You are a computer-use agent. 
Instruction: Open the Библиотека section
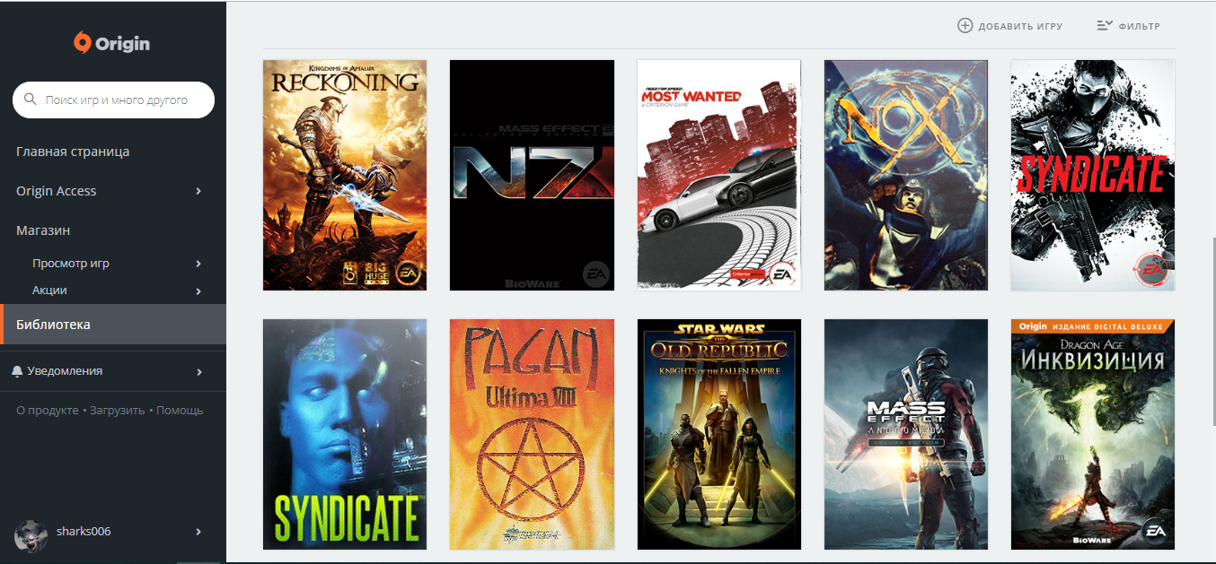113,324
